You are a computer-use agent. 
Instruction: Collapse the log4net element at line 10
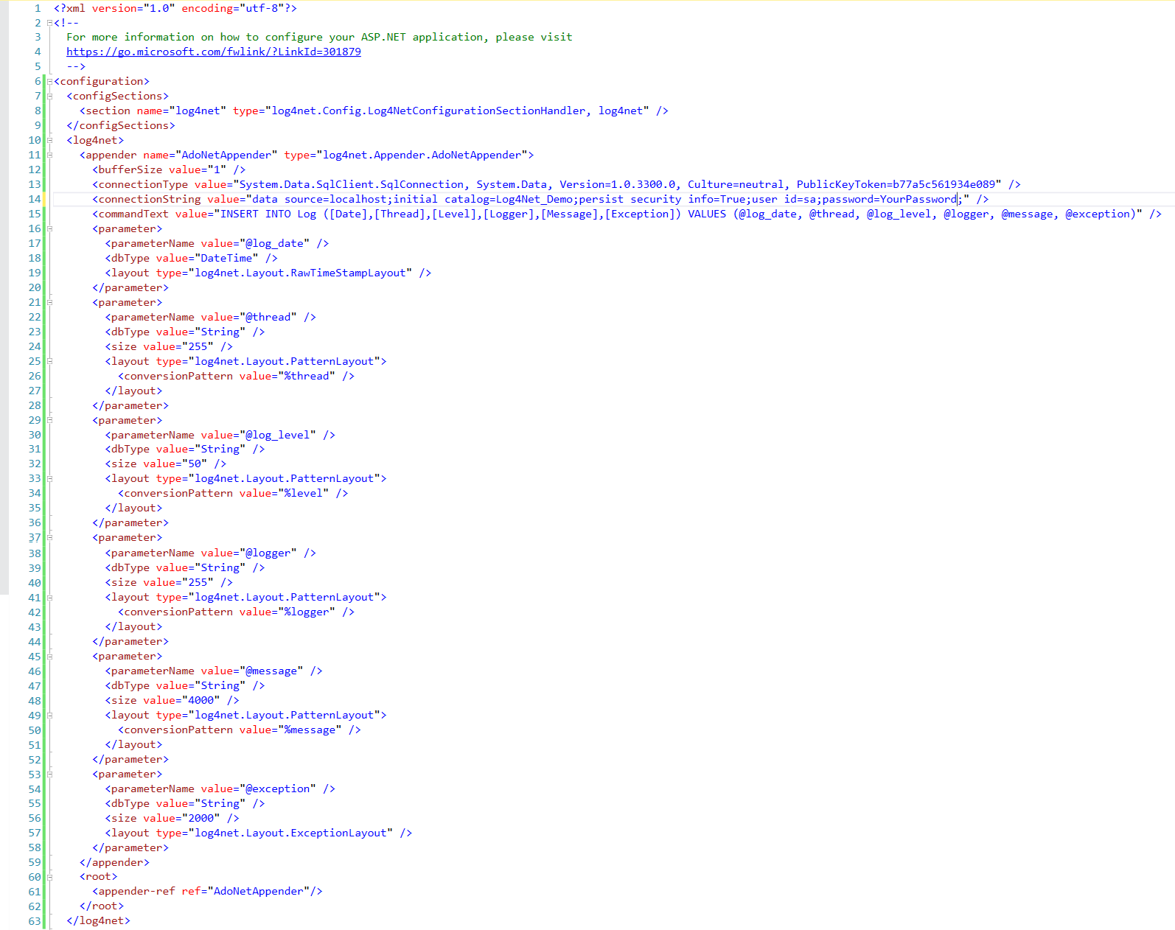(49, 140)
